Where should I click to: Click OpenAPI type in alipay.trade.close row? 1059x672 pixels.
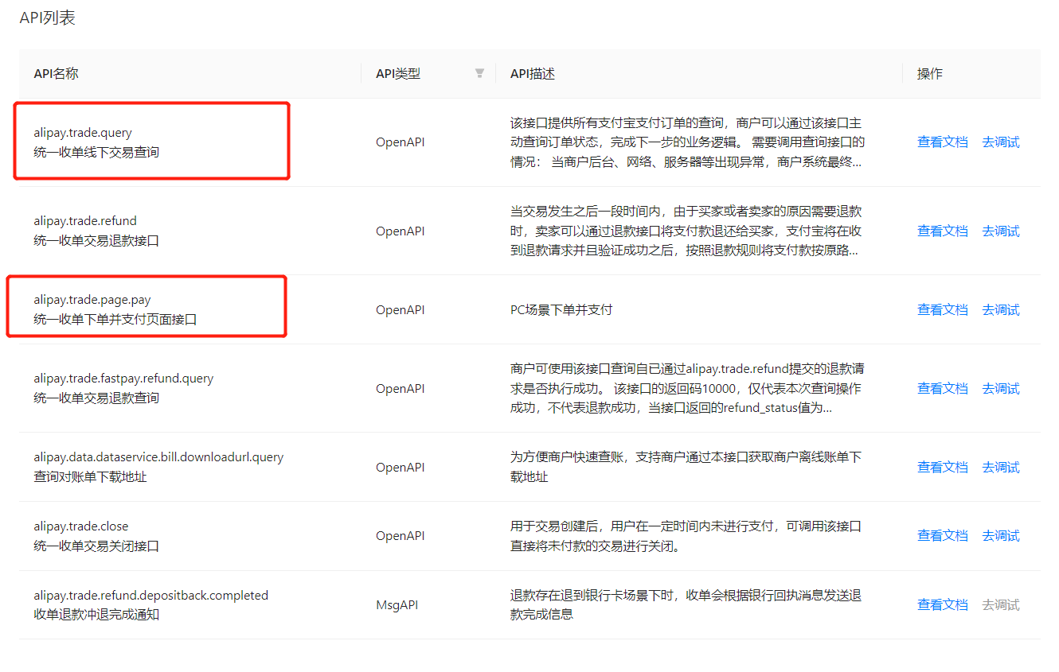coord(401,536)
